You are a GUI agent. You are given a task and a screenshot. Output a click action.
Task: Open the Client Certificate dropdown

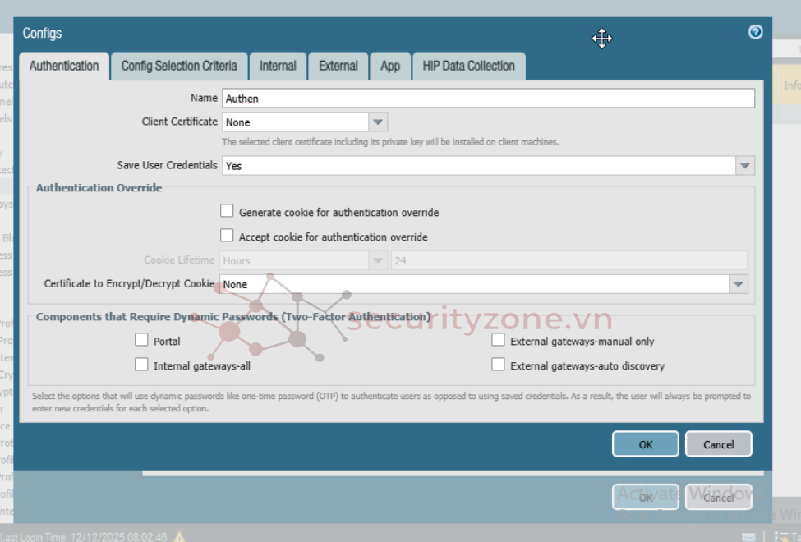click(x=378, y=122)
